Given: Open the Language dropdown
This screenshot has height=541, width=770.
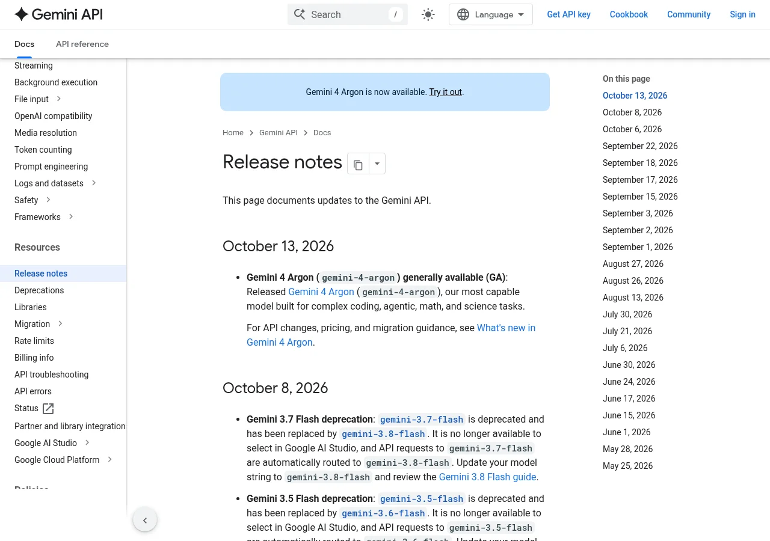Looking at the screenshot, I should pyautogui.click(x=491, y=14).
